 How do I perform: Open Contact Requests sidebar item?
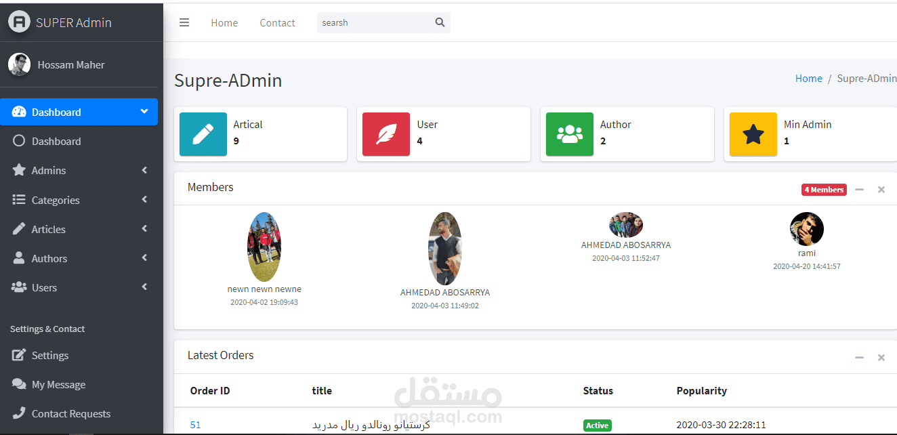pos(79,413)
